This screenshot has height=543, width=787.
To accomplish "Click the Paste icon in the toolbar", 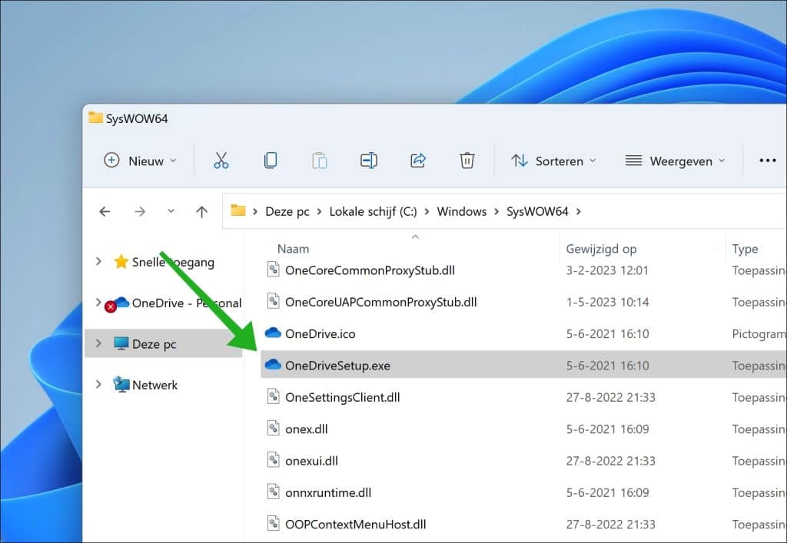I will tap(320, 161).
